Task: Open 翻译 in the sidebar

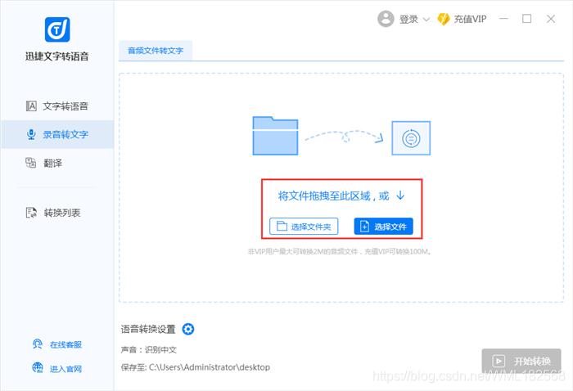Action: (x=57, y=163)
